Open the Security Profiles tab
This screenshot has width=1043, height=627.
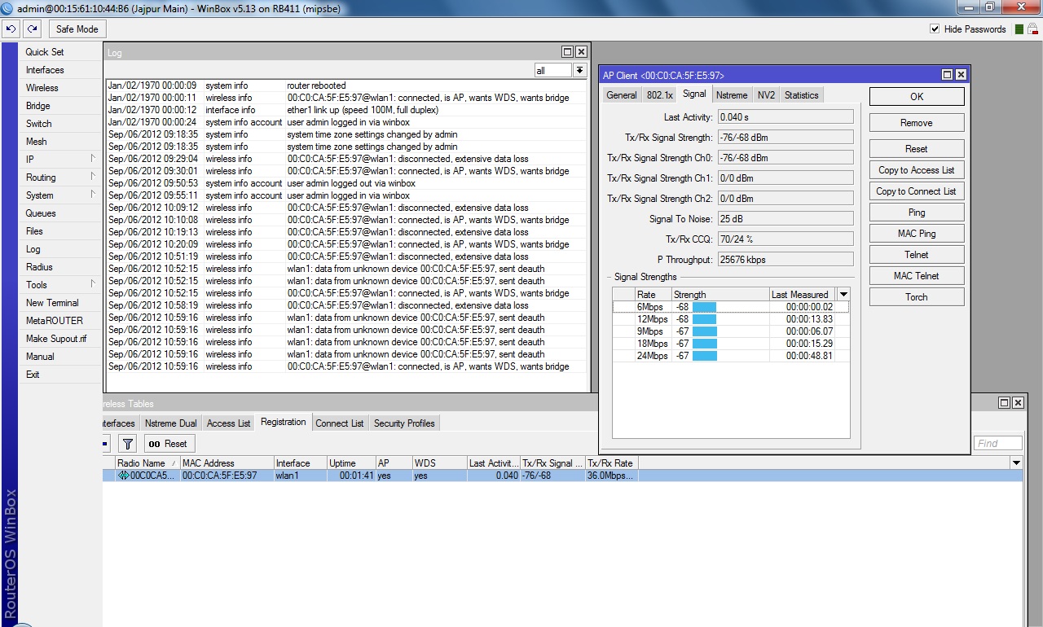click(x=404, y=423)
